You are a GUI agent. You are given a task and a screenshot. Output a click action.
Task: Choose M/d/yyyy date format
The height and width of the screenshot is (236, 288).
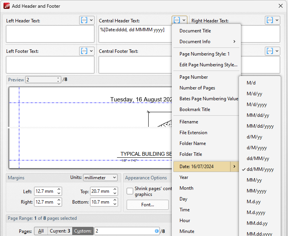click(x=260, y=105)
